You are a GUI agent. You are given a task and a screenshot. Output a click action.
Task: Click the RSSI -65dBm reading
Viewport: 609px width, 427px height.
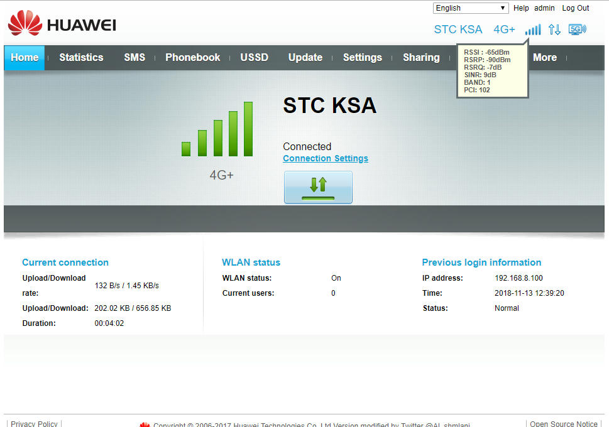(486, 52)
